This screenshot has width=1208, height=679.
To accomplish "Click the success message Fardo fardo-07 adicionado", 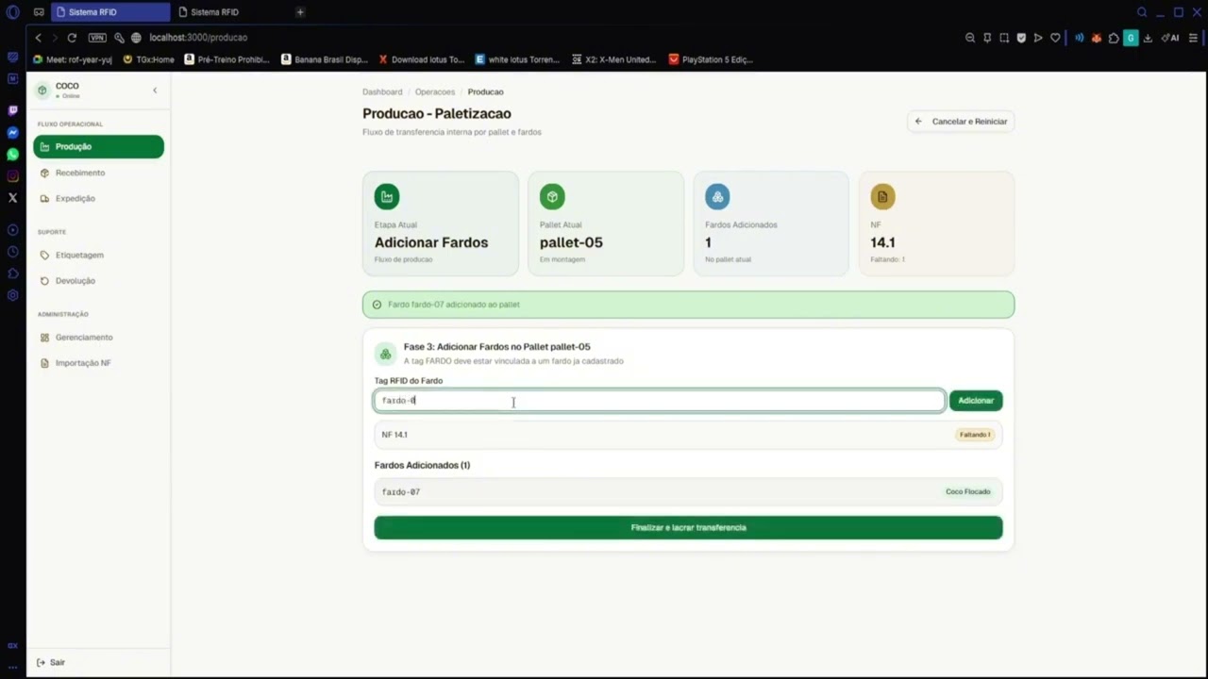I will point(688,305).
